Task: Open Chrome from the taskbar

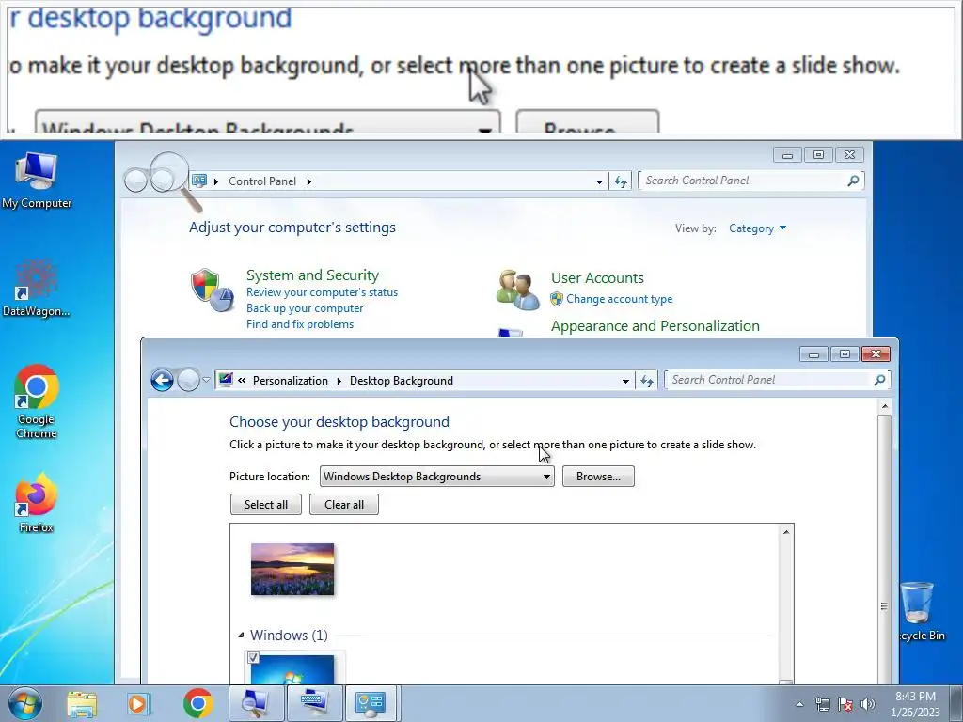Action: pos(197,703)
